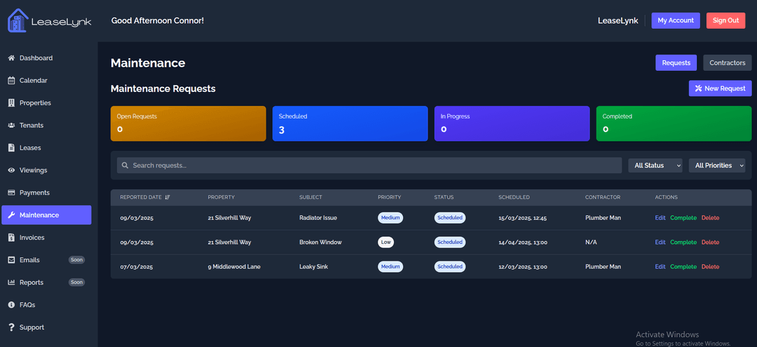
Task: Click the Support question mark icon
Action: tap(12, 327)
